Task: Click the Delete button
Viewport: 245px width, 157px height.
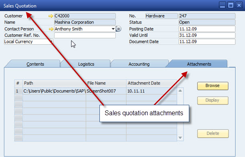Action: pos(213,134)
